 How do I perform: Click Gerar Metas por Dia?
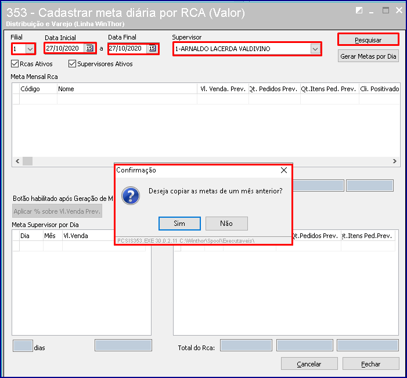(368, 56)
